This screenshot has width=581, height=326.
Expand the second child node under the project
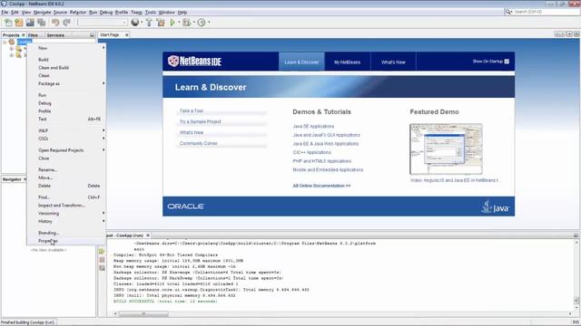[12, 55]
